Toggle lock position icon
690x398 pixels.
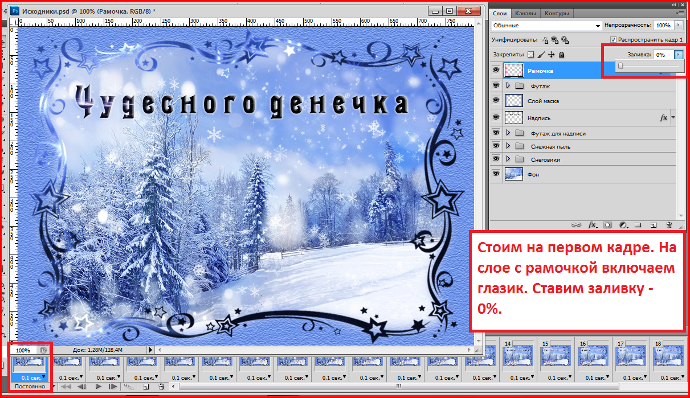point(551,55)
